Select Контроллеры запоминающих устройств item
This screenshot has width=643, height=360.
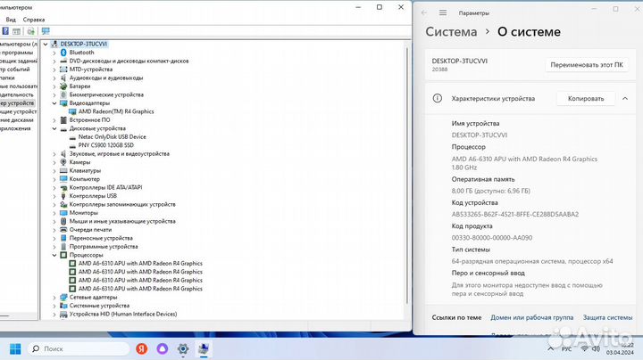tap(122, 204)
